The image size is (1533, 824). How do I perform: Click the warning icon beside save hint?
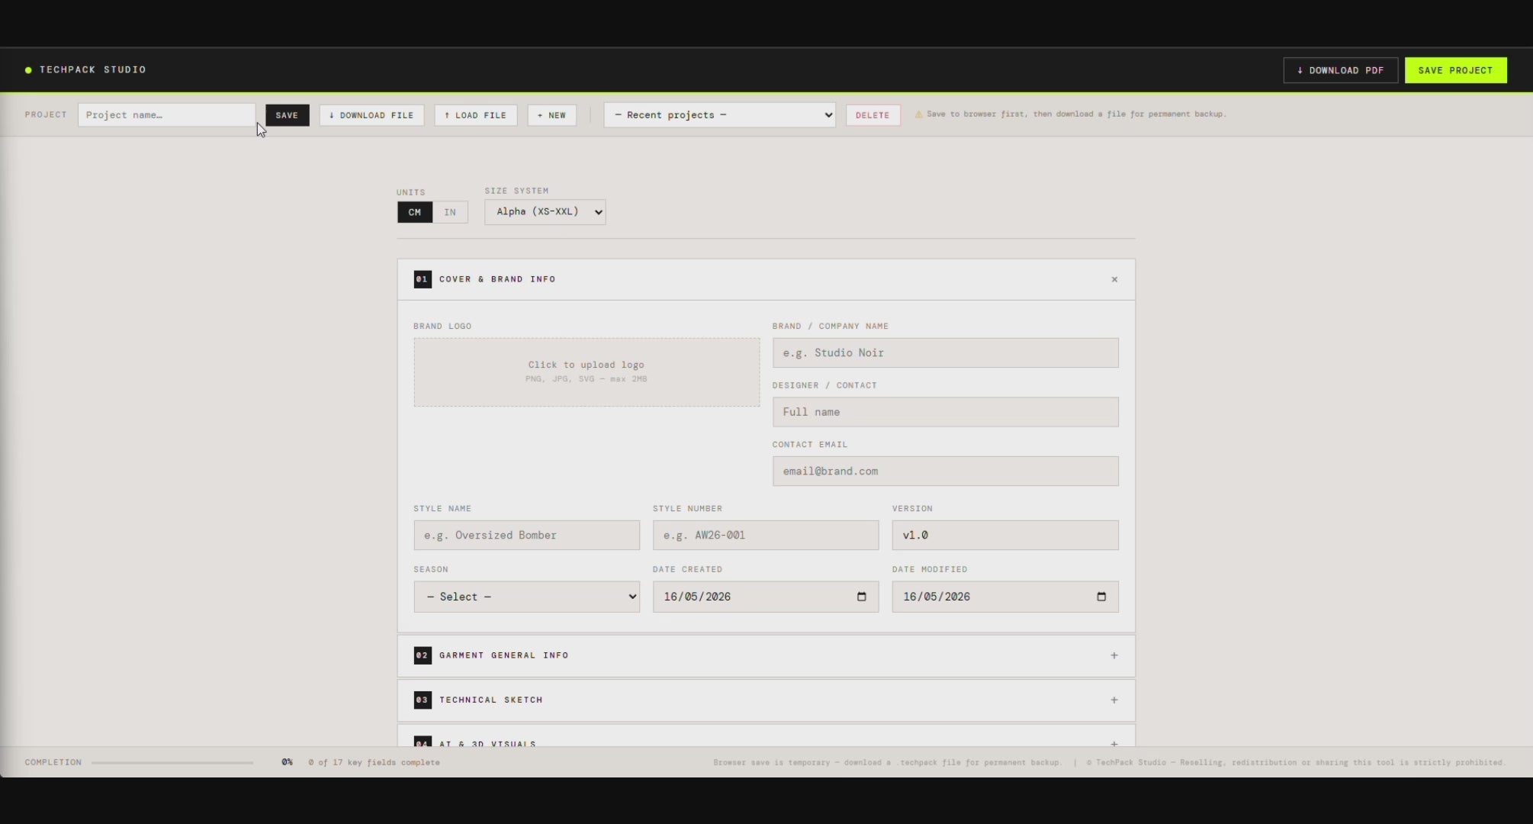[x=918, y=114]
